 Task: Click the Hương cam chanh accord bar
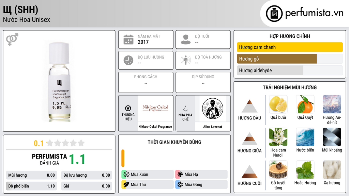[x=290, y=47]
